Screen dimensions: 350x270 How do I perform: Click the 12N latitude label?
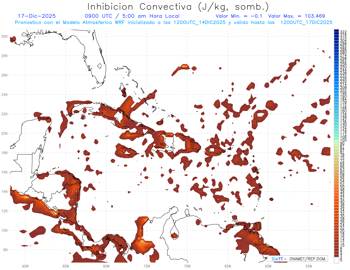[4, 211]
